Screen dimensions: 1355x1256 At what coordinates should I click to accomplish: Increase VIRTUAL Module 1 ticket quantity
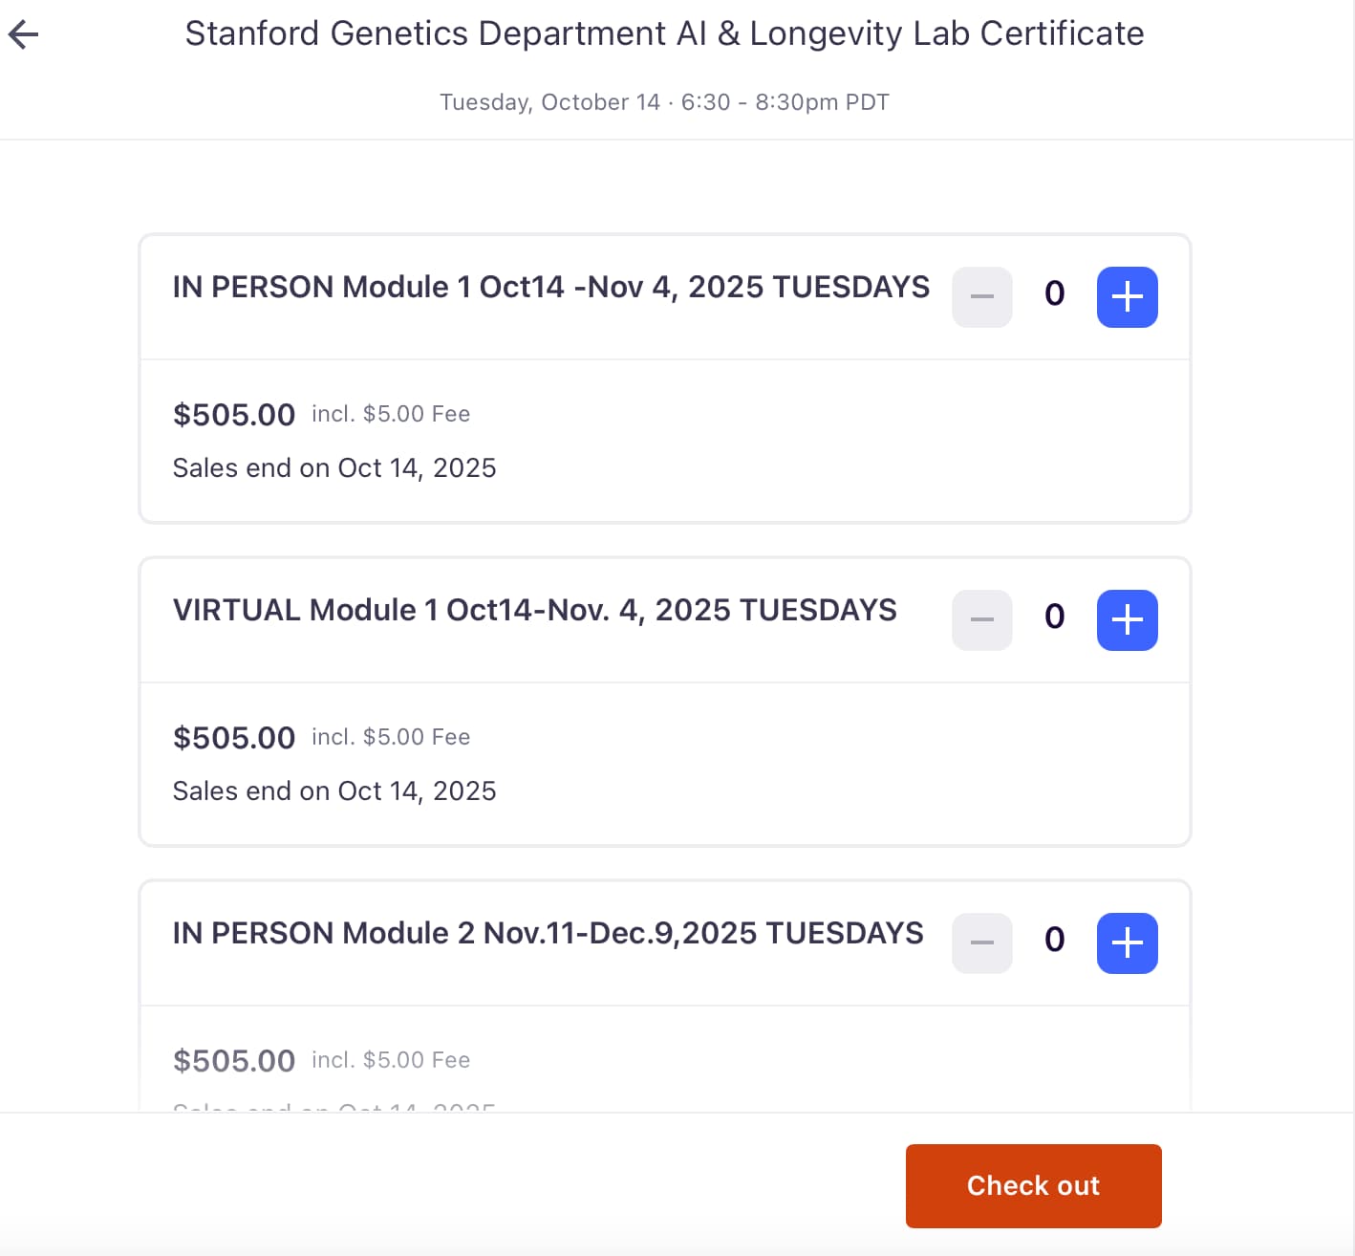click(1127, 619)
